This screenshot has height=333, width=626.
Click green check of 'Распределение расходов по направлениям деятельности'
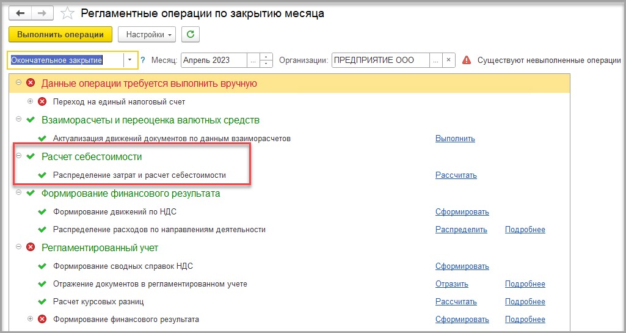pyautogui.click(x=42, y=230)
